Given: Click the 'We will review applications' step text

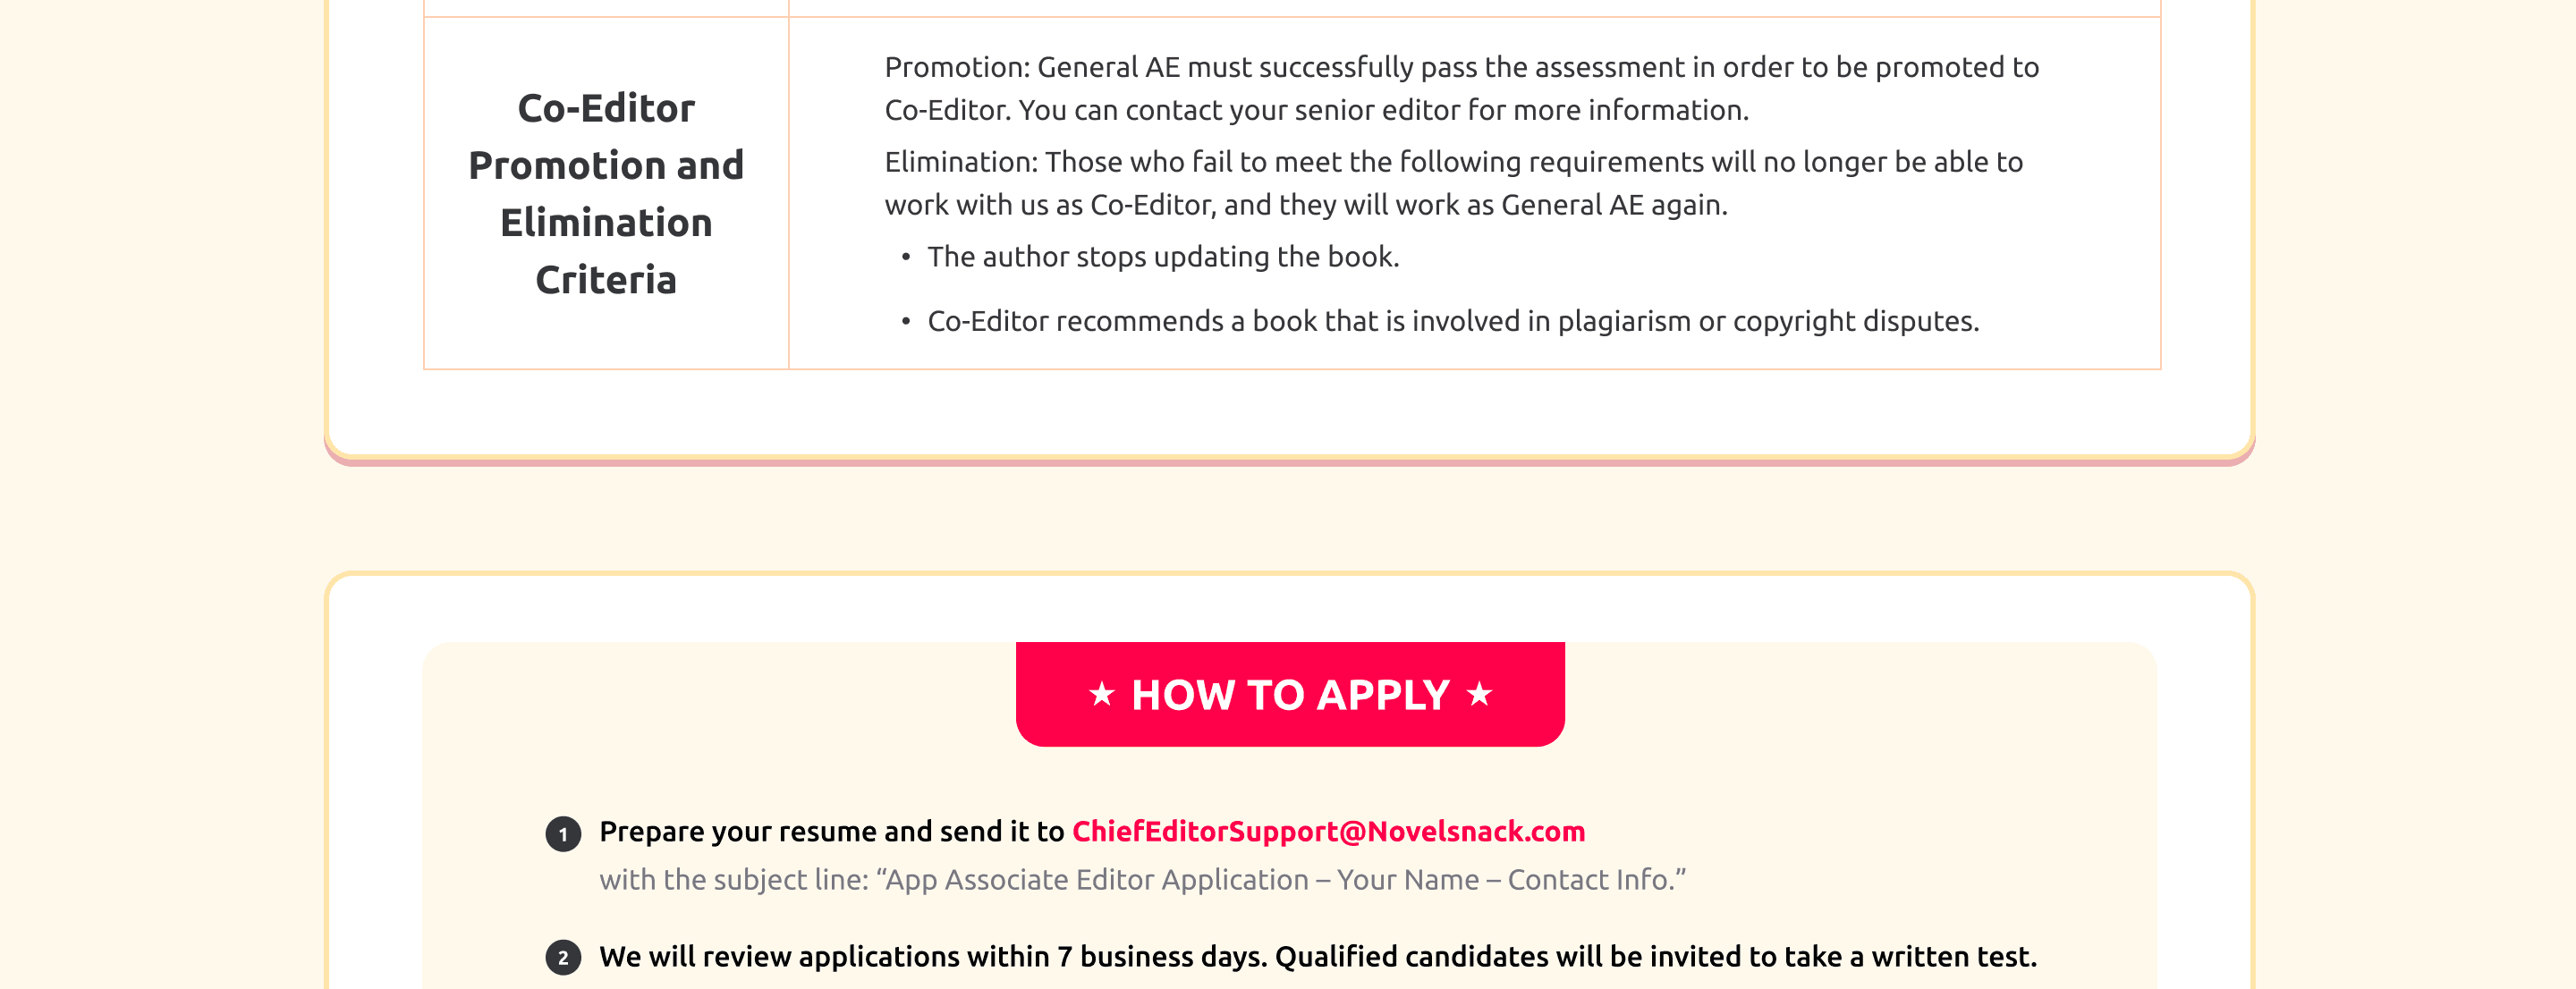Looking at the screenshot, I should point(1317,957).
